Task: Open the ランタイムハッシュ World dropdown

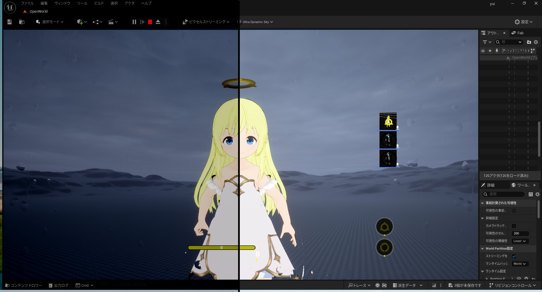Action: pyautogui.click(x=520, y=264)
